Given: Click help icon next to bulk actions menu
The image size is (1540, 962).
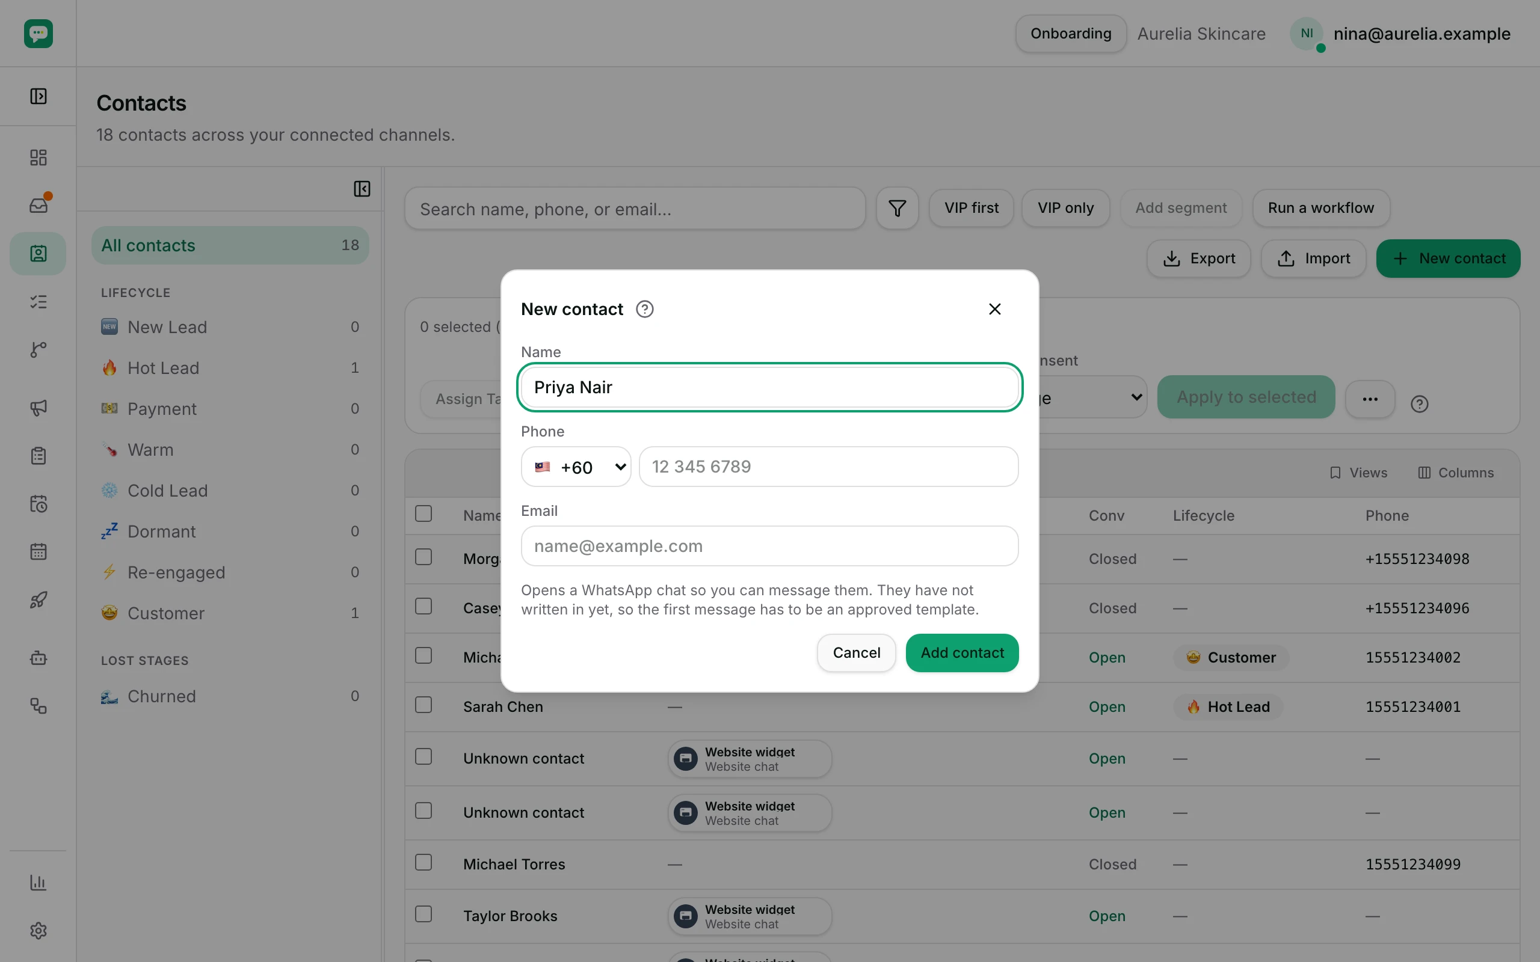Looking at the screenshot, I should pos(1420,404).
